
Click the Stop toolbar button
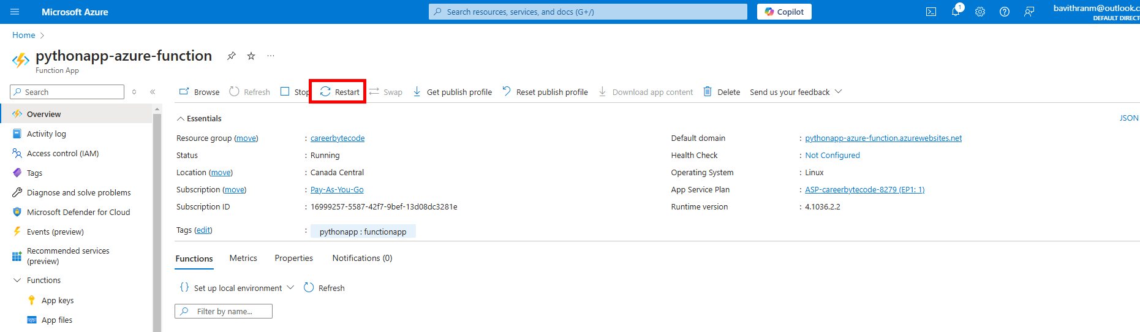point(295,92)
